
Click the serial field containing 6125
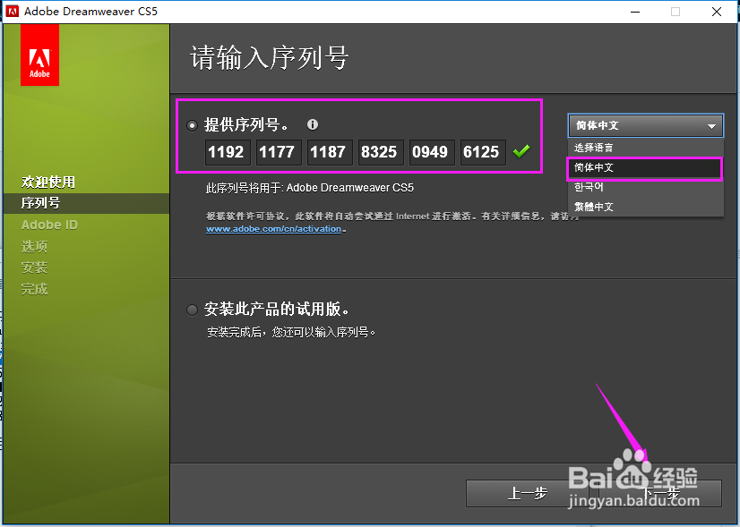pyautogui.click(x=483, y=152)
